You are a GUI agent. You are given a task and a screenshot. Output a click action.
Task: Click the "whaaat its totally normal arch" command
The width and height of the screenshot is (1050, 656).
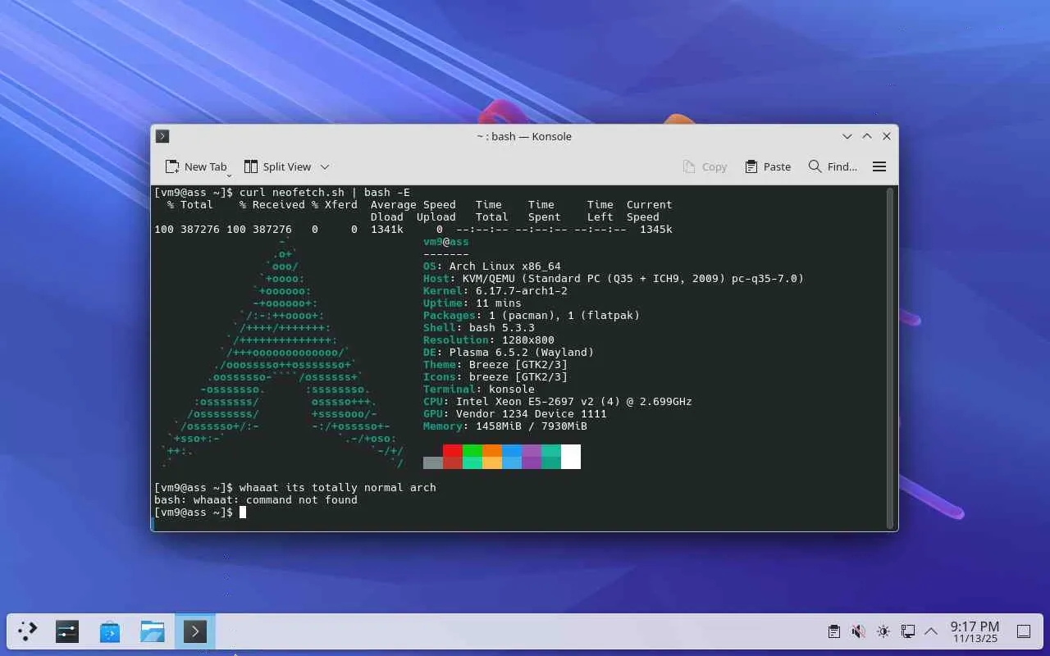pyautogui.click(x=338, y=488)
